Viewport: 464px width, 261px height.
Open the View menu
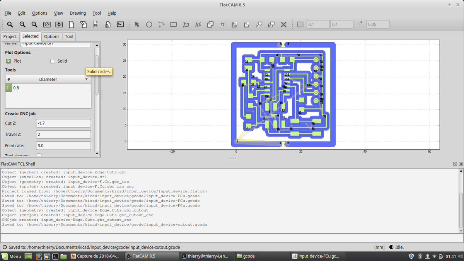[x=58, y=13]
